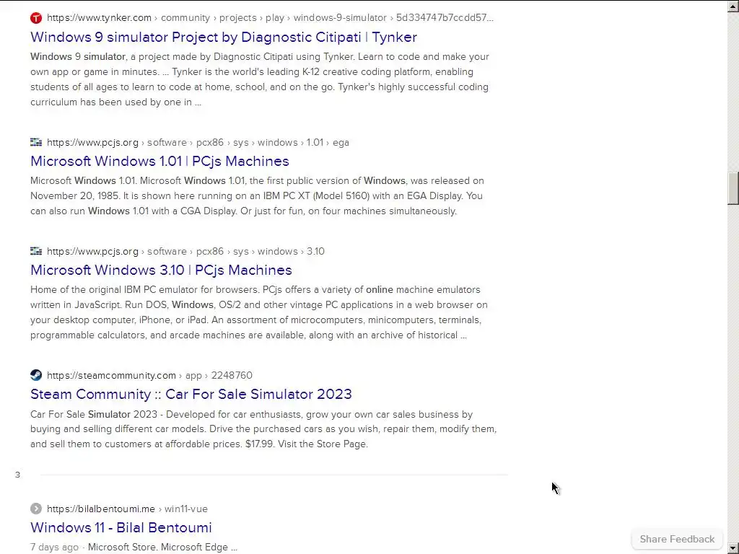This screenshot has height=554, width=739.
Task: Click the Windows 1.01 description snippet
Action: coord(258,195)
